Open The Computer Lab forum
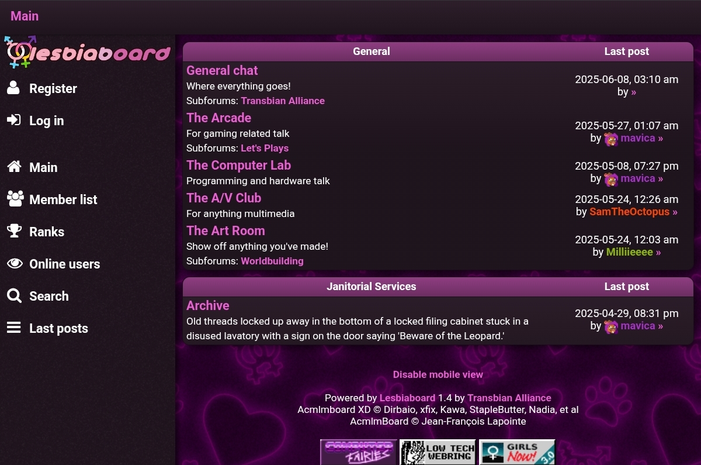This screenshot has width=701, height=465. tap(238, 165)
